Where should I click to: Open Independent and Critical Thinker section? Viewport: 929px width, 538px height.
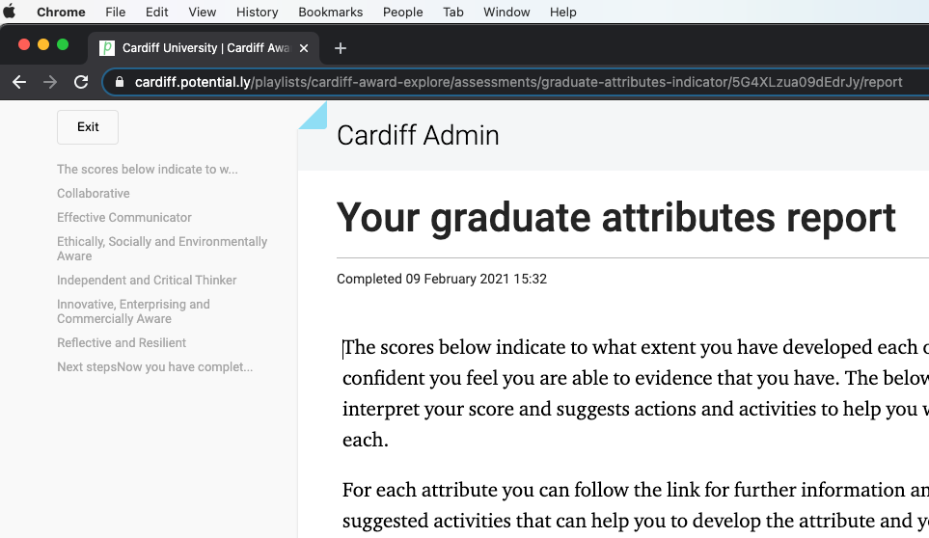pyautogui.click(x=147, y=281)
